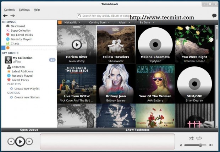Toggle shuffle playback mode
The height and width of the screenshot is (152, 220).
pos(191,138)
